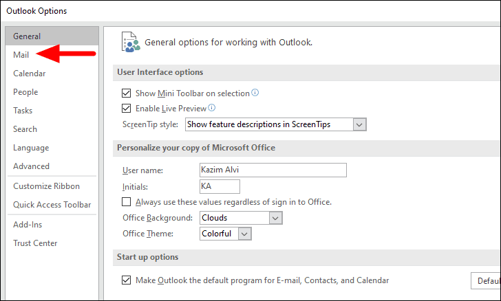Click the Initials input field
Screen dimensions: 501x301
coord(219,186)
